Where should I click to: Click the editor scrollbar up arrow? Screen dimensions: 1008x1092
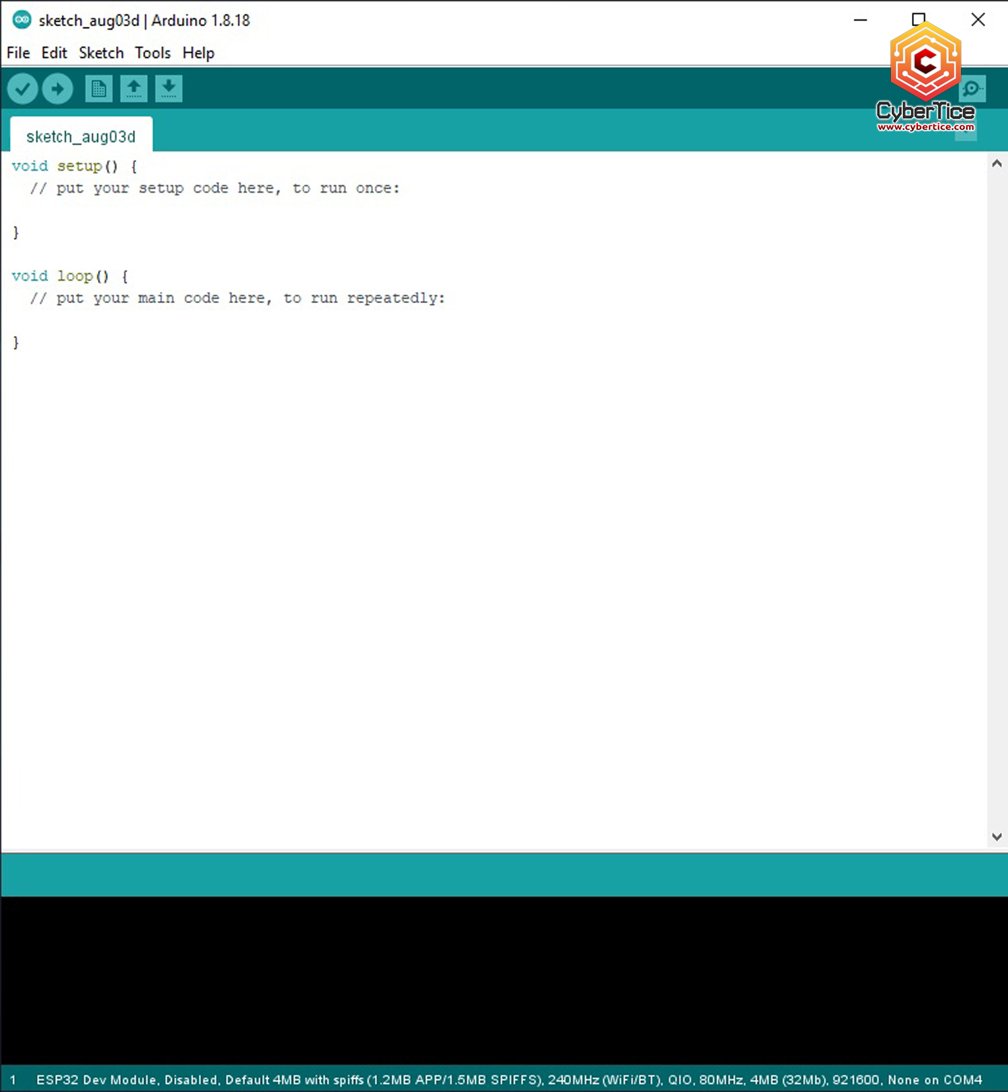point(997,163)
